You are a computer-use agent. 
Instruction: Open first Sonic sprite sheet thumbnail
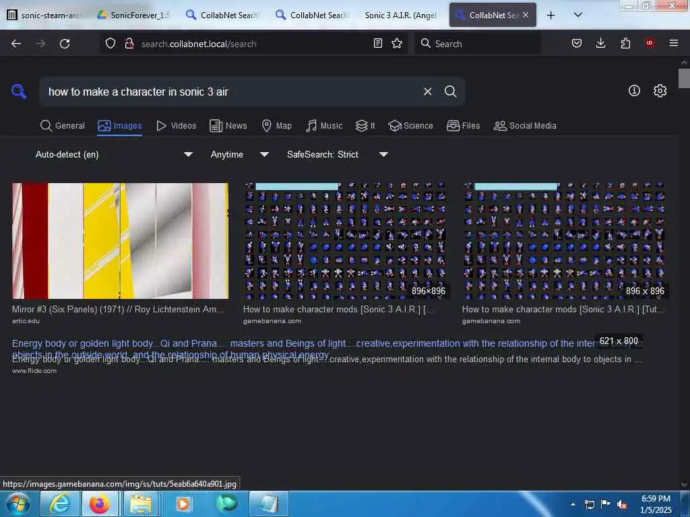coord(346,241)
